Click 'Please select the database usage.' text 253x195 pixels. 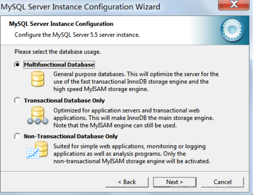57,52
